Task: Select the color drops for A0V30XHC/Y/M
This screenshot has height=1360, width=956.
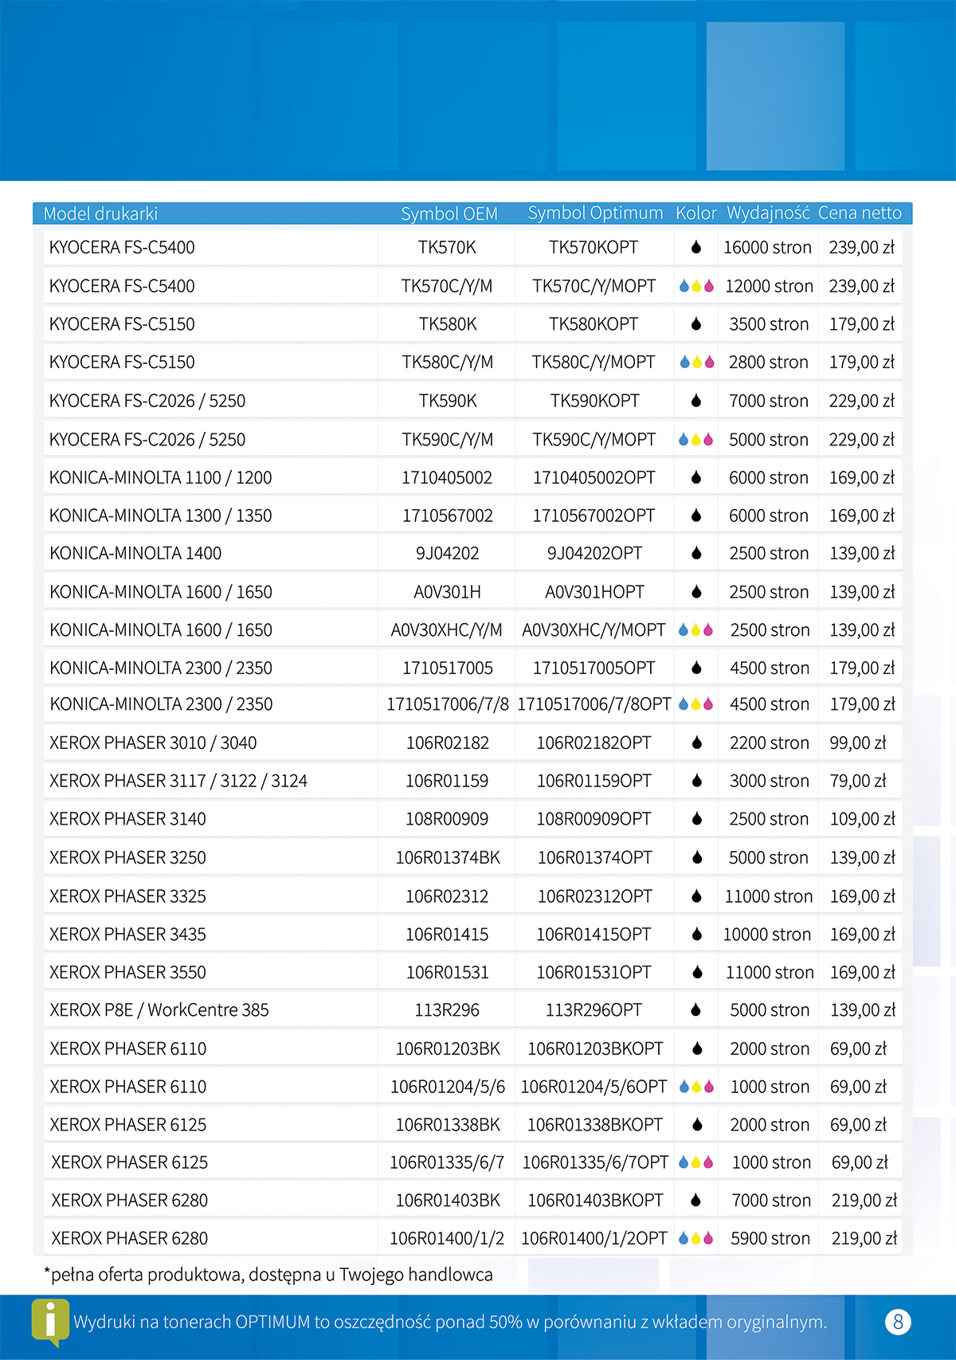Action: pos(696,630)
